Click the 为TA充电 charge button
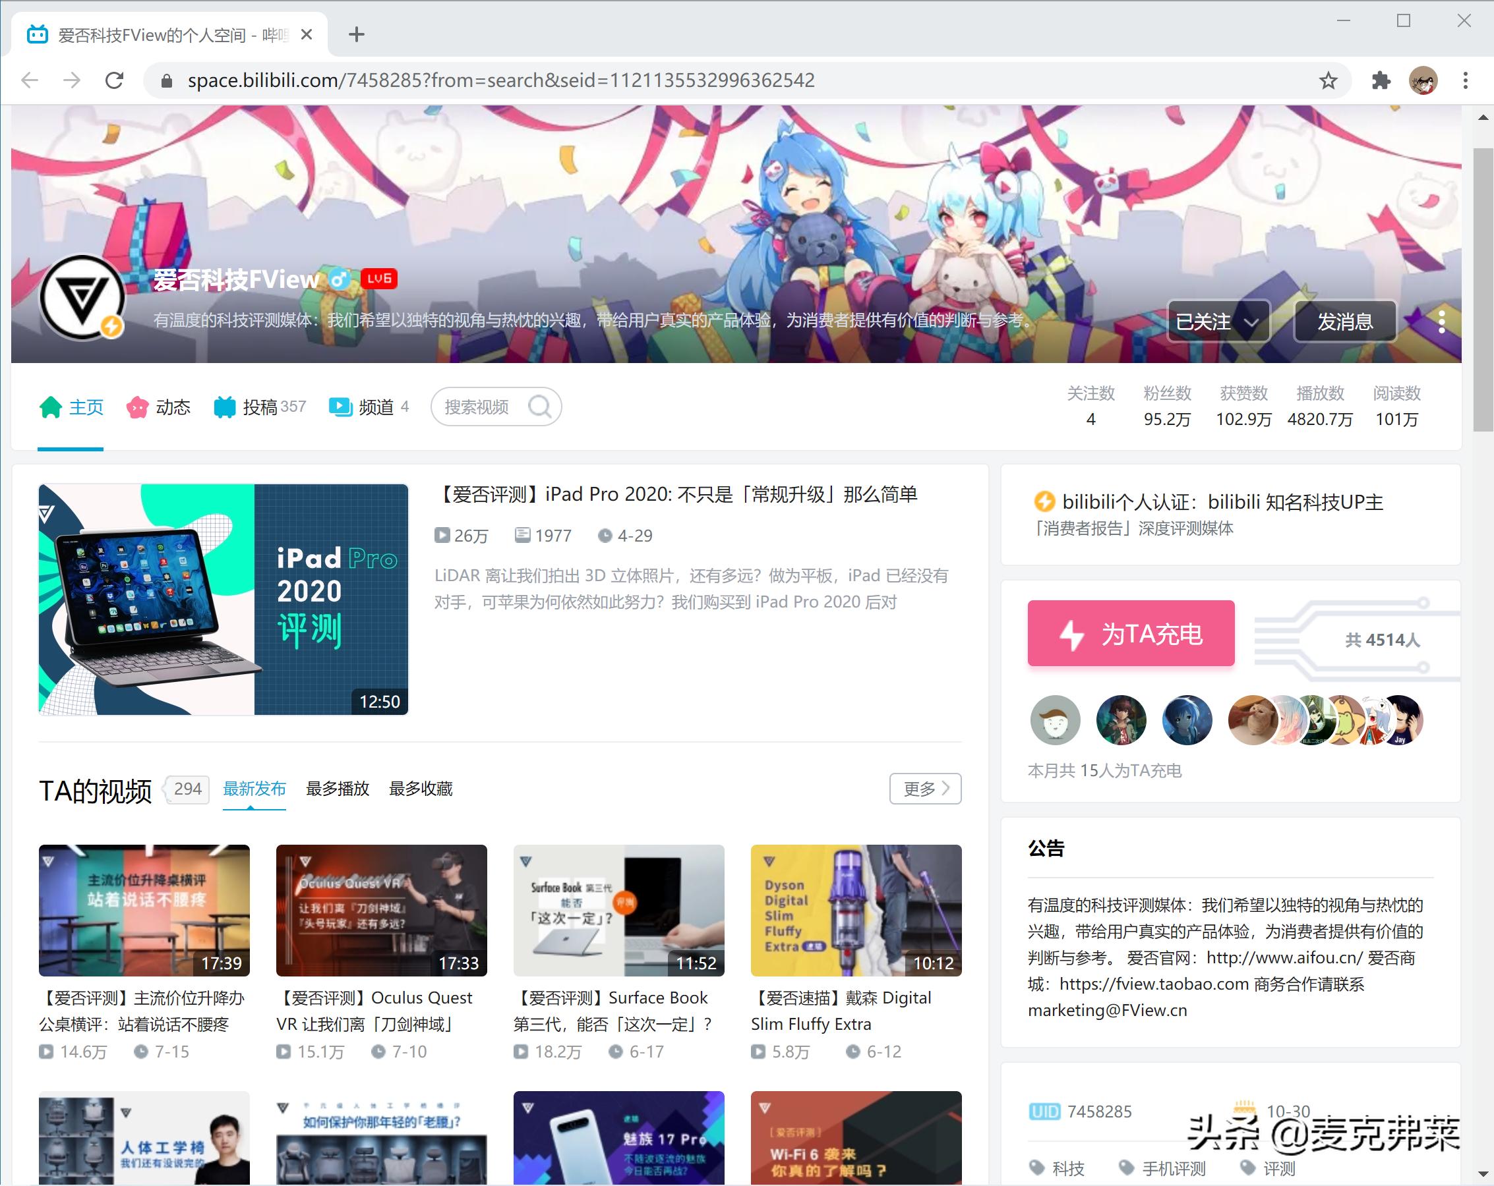 pyautogui.click(x=1130, y=633)
